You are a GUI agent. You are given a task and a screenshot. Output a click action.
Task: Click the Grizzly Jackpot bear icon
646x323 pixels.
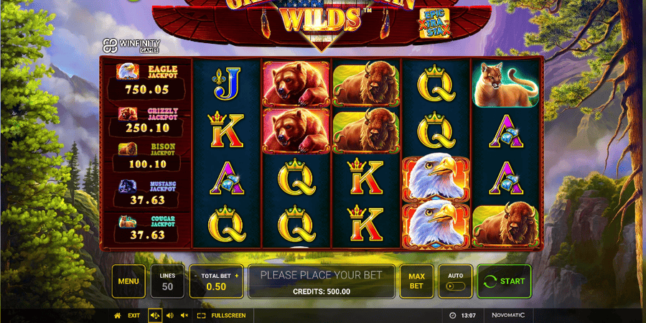(x=128, y=113)
